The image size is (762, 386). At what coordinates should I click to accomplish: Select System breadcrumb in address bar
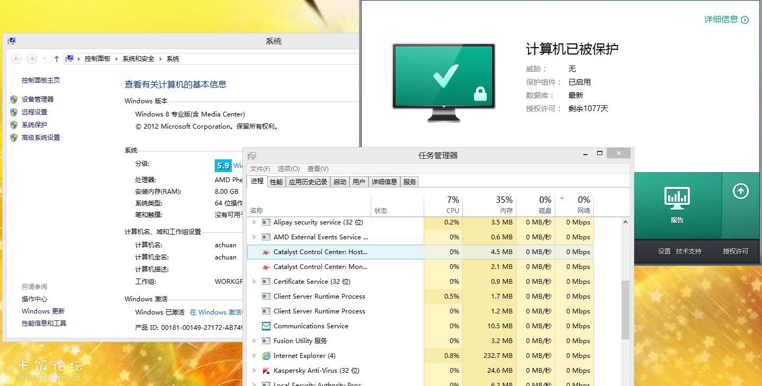pyautogui.click(x=173, y=59)
